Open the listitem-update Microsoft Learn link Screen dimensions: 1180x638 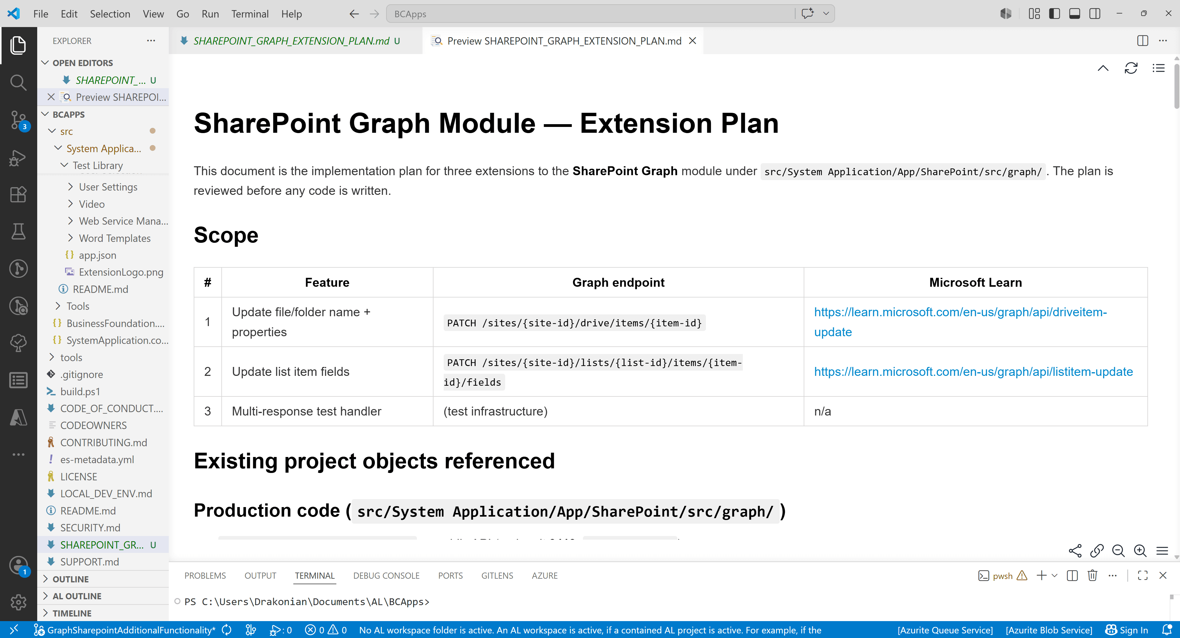coord(973,372)
